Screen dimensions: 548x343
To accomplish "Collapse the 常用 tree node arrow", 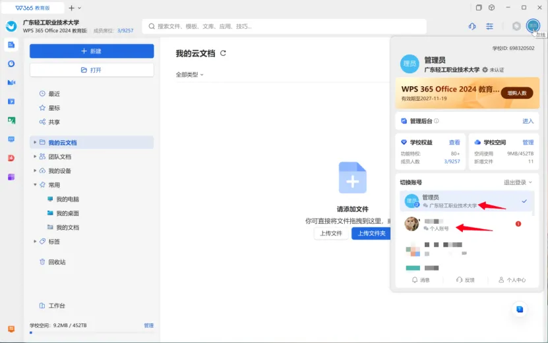I will 35,184.
